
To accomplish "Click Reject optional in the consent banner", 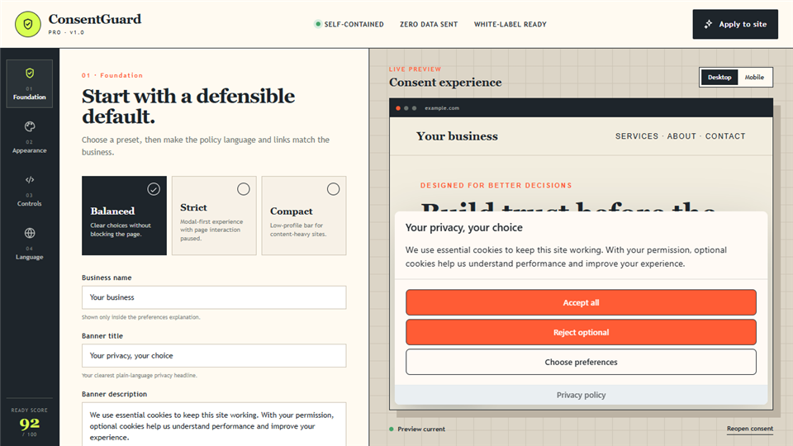I will pos(581,332).
